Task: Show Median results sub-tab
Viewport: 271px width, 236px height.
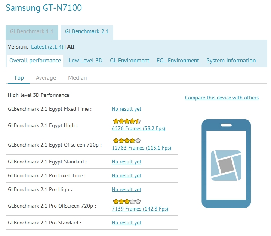Action: click(x=77, y=78)
